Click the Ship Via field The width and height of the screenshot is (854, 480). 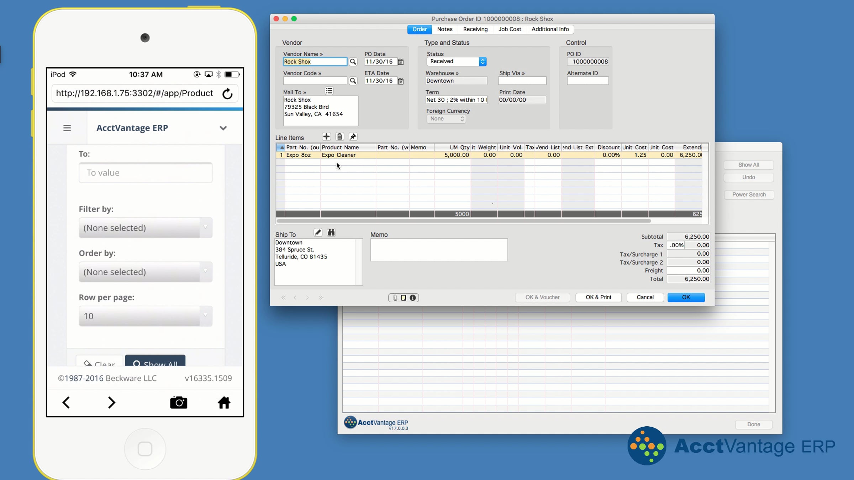(522, 81)
